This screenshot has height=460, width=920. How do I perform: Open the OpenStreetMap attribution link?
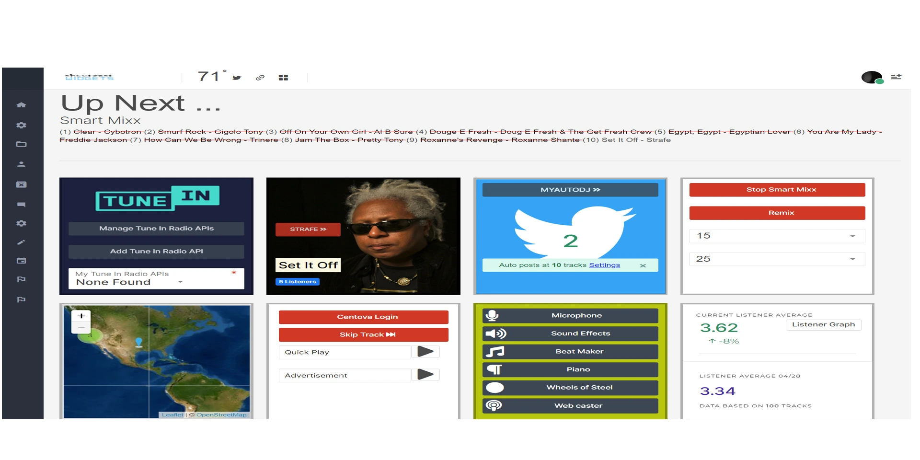pos(221,415)
